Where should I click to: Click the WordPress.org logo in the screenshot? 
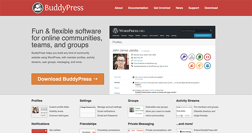point(129,31)
